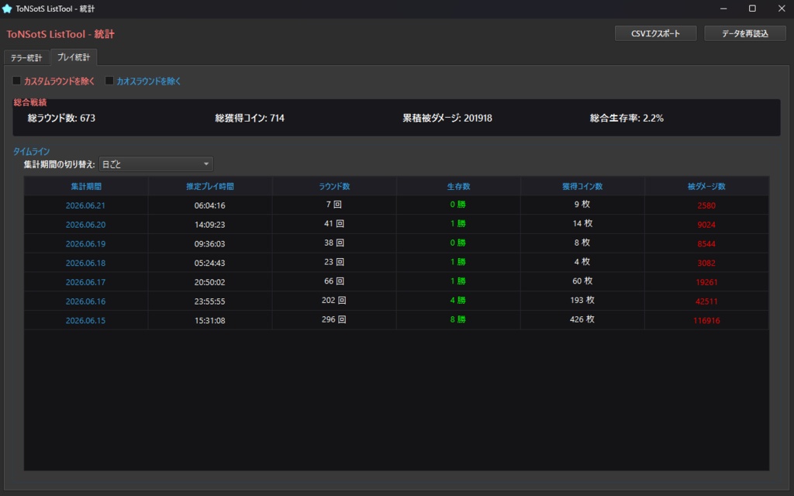Click the 14 枚 coins cell

tap(582, 224)
